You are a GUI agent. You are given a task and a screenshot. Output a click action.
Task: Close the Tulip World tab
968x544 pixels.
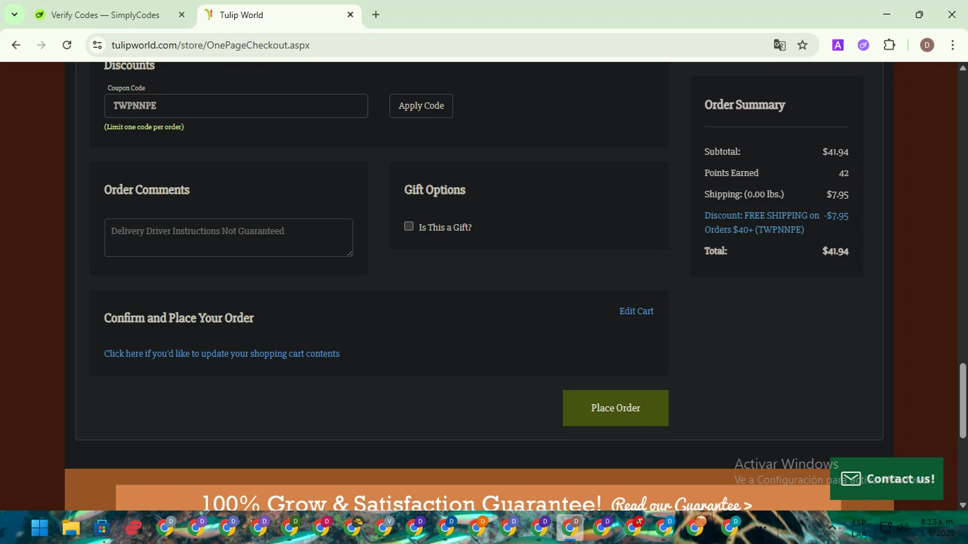350,14
